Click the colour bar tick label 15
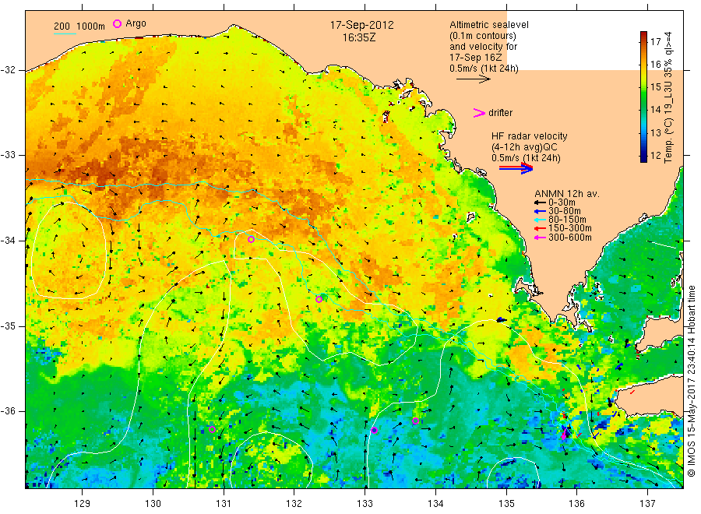This screenshot has width=701, height=514. click(655, 86)
